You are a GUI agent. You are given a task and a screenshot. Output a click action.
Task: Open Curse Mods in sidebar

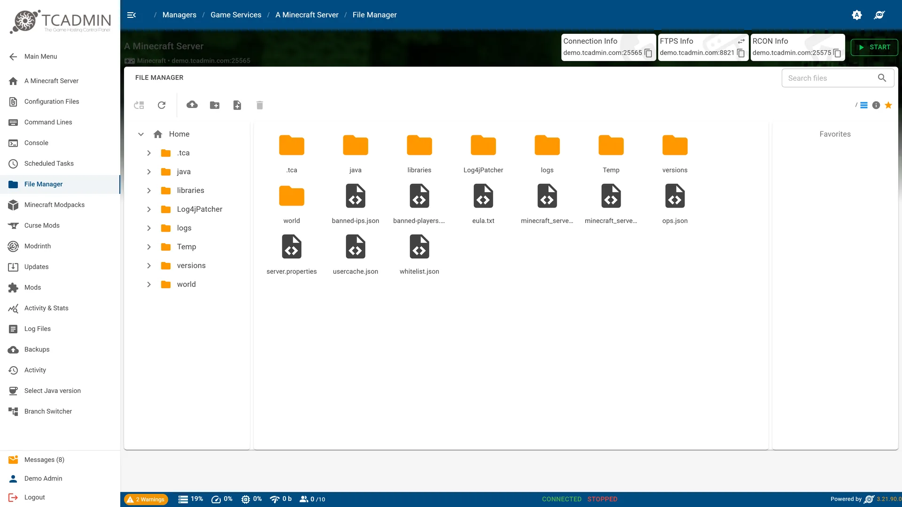(x=60, y=225)
